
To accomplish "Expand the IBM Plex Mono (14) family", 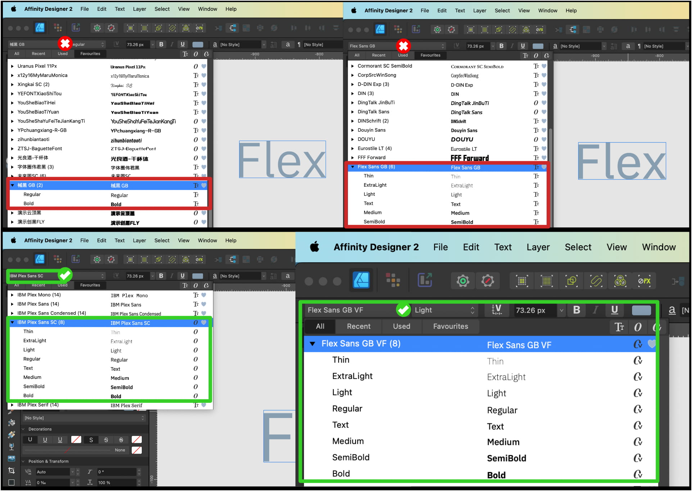I will coord(12,295).
